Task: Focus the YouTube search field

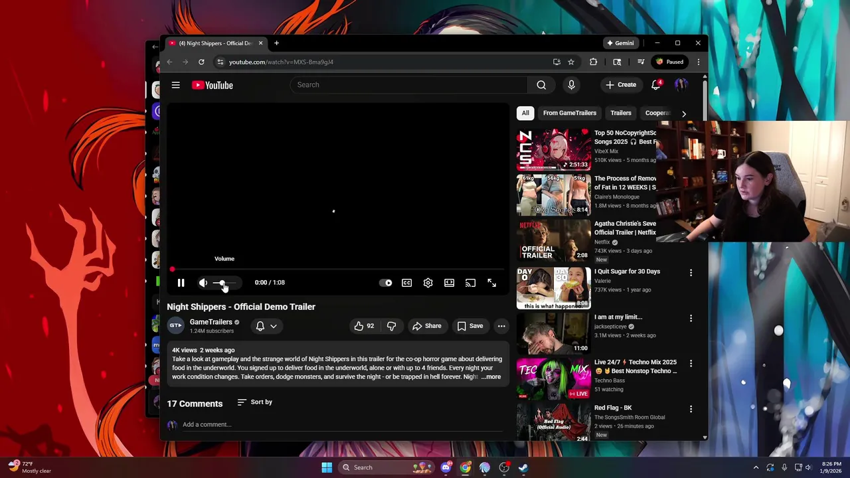Action: 410,85
